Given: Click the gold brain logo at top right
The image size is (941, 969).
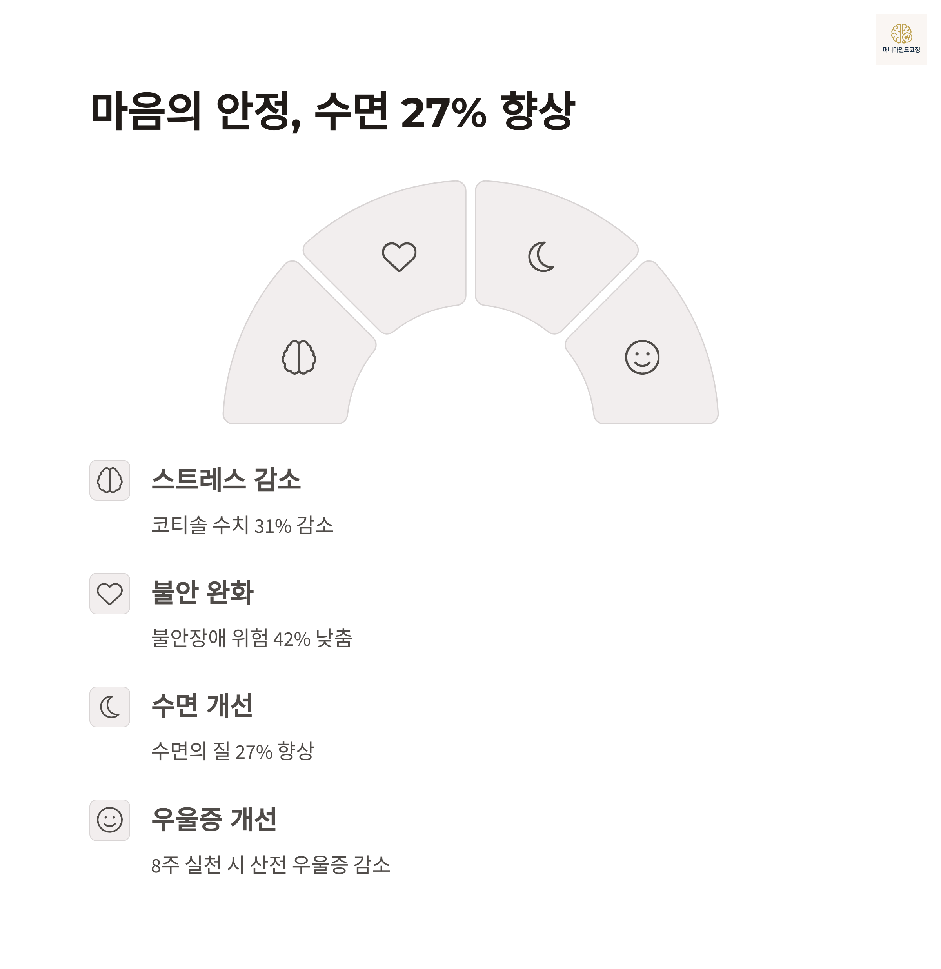Looking at the screenshot, I should [x=901, y=34].
